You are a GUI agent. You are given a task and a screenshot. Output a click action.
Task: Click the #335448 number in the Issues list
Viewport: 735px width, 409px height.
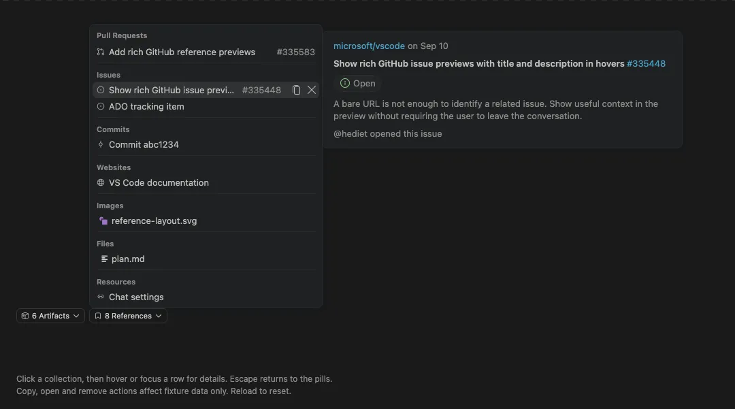[x=261, y=90]
